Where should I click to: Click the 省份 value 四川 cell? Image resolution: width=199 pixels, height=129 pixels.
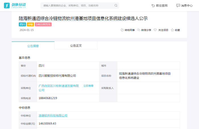tap(68, 66)
